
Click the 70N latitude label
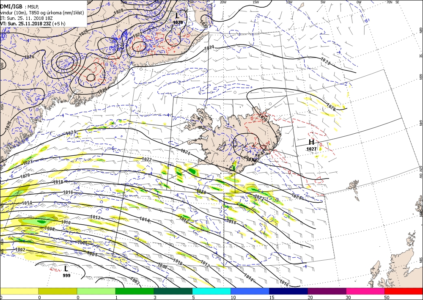(x=389, y=2)
